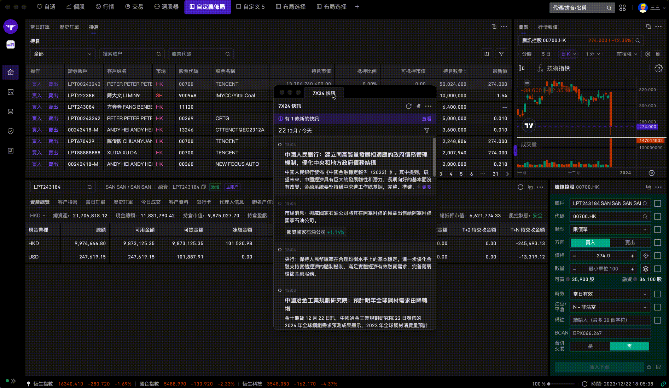Click the price locate target icon

pos(646,256)
